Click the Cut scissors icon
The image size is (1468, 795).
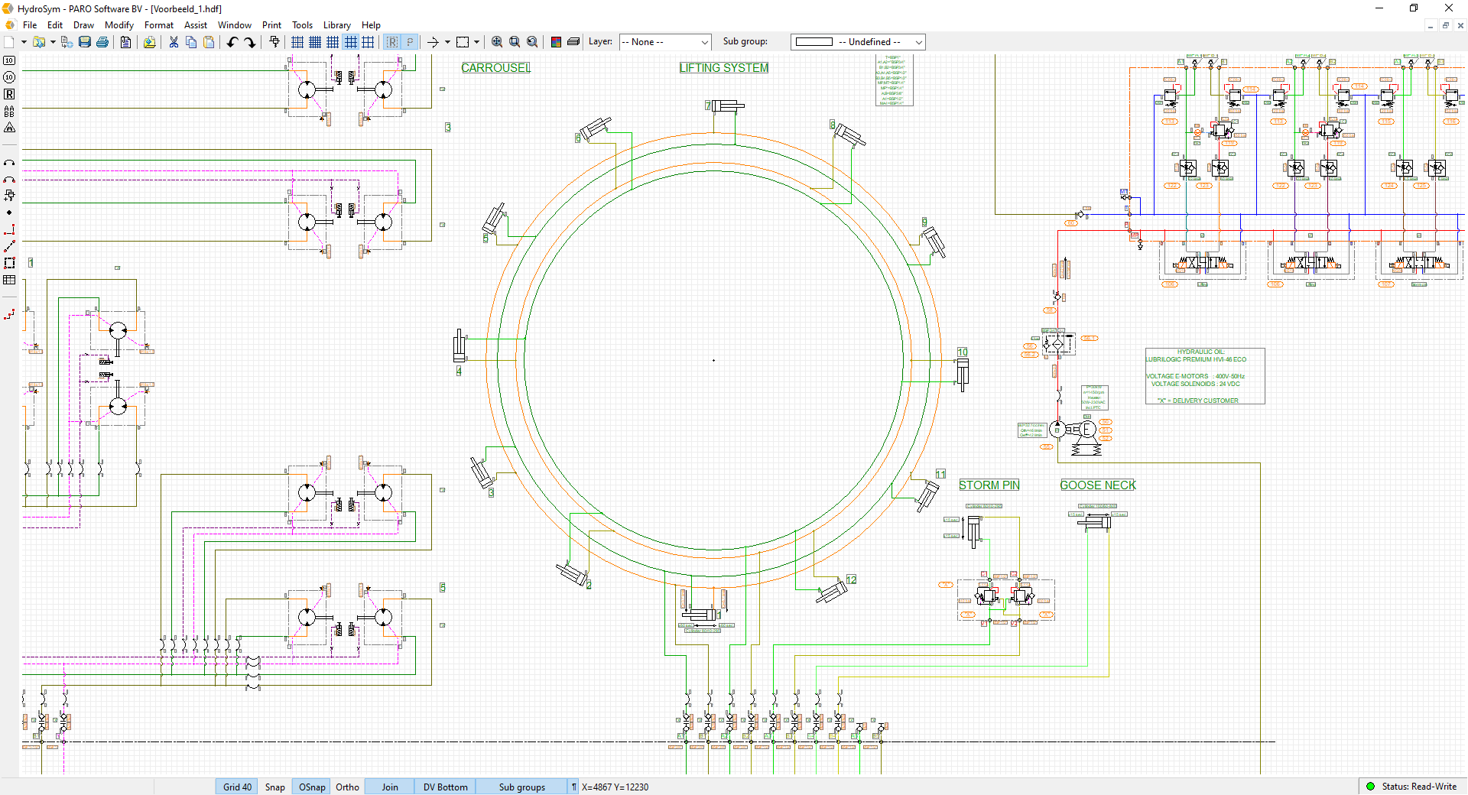[174, 42]
